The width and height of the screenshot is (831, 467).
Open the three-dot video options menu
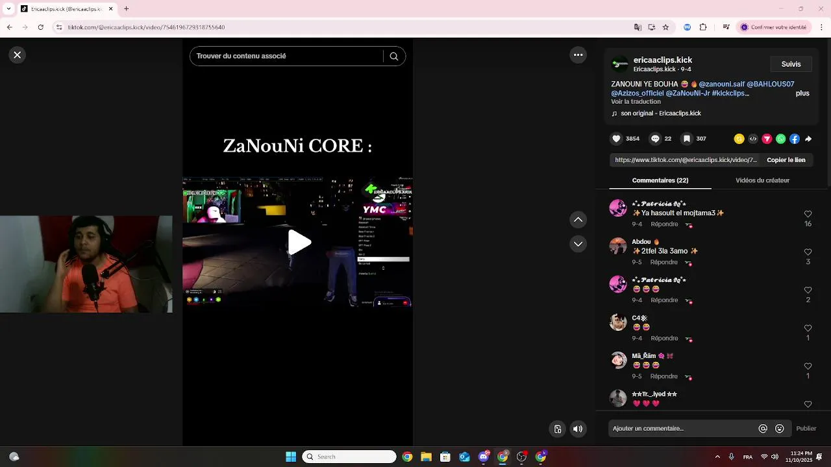tap(578, 55)
